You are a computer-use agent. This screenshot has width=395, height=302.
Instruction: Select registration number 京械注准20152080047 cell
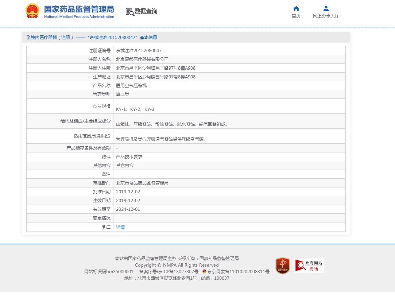[229, 51]
